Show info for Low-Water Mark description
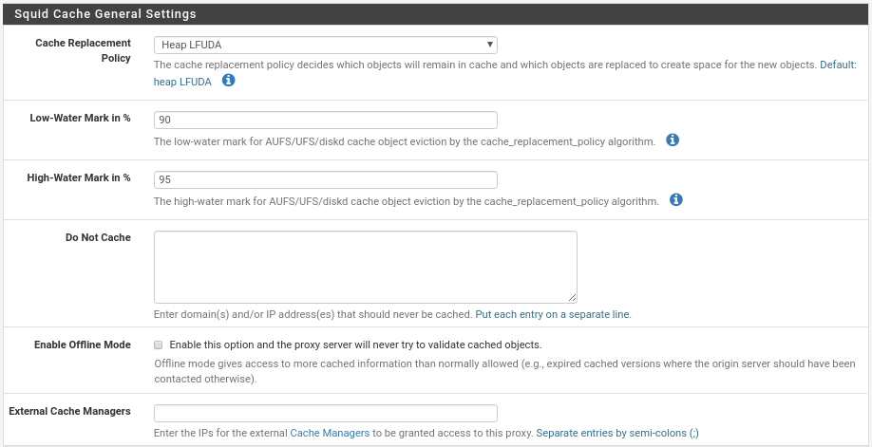This screenshot has width=872, height=447. 673,140
